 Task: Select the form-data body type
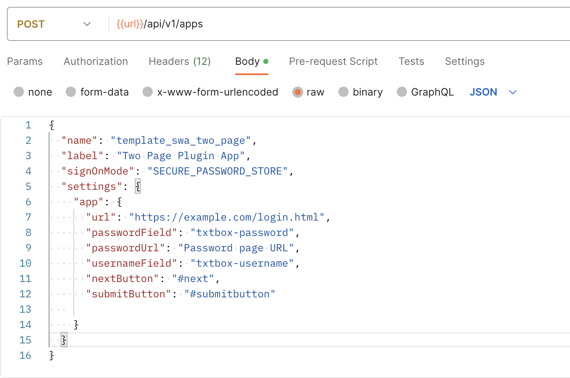pyautogui.click(x=71, y=92)
